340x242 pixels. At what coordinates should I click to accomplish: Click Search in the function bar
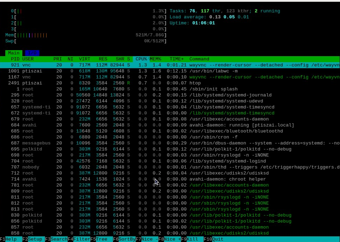coord(56,239)
